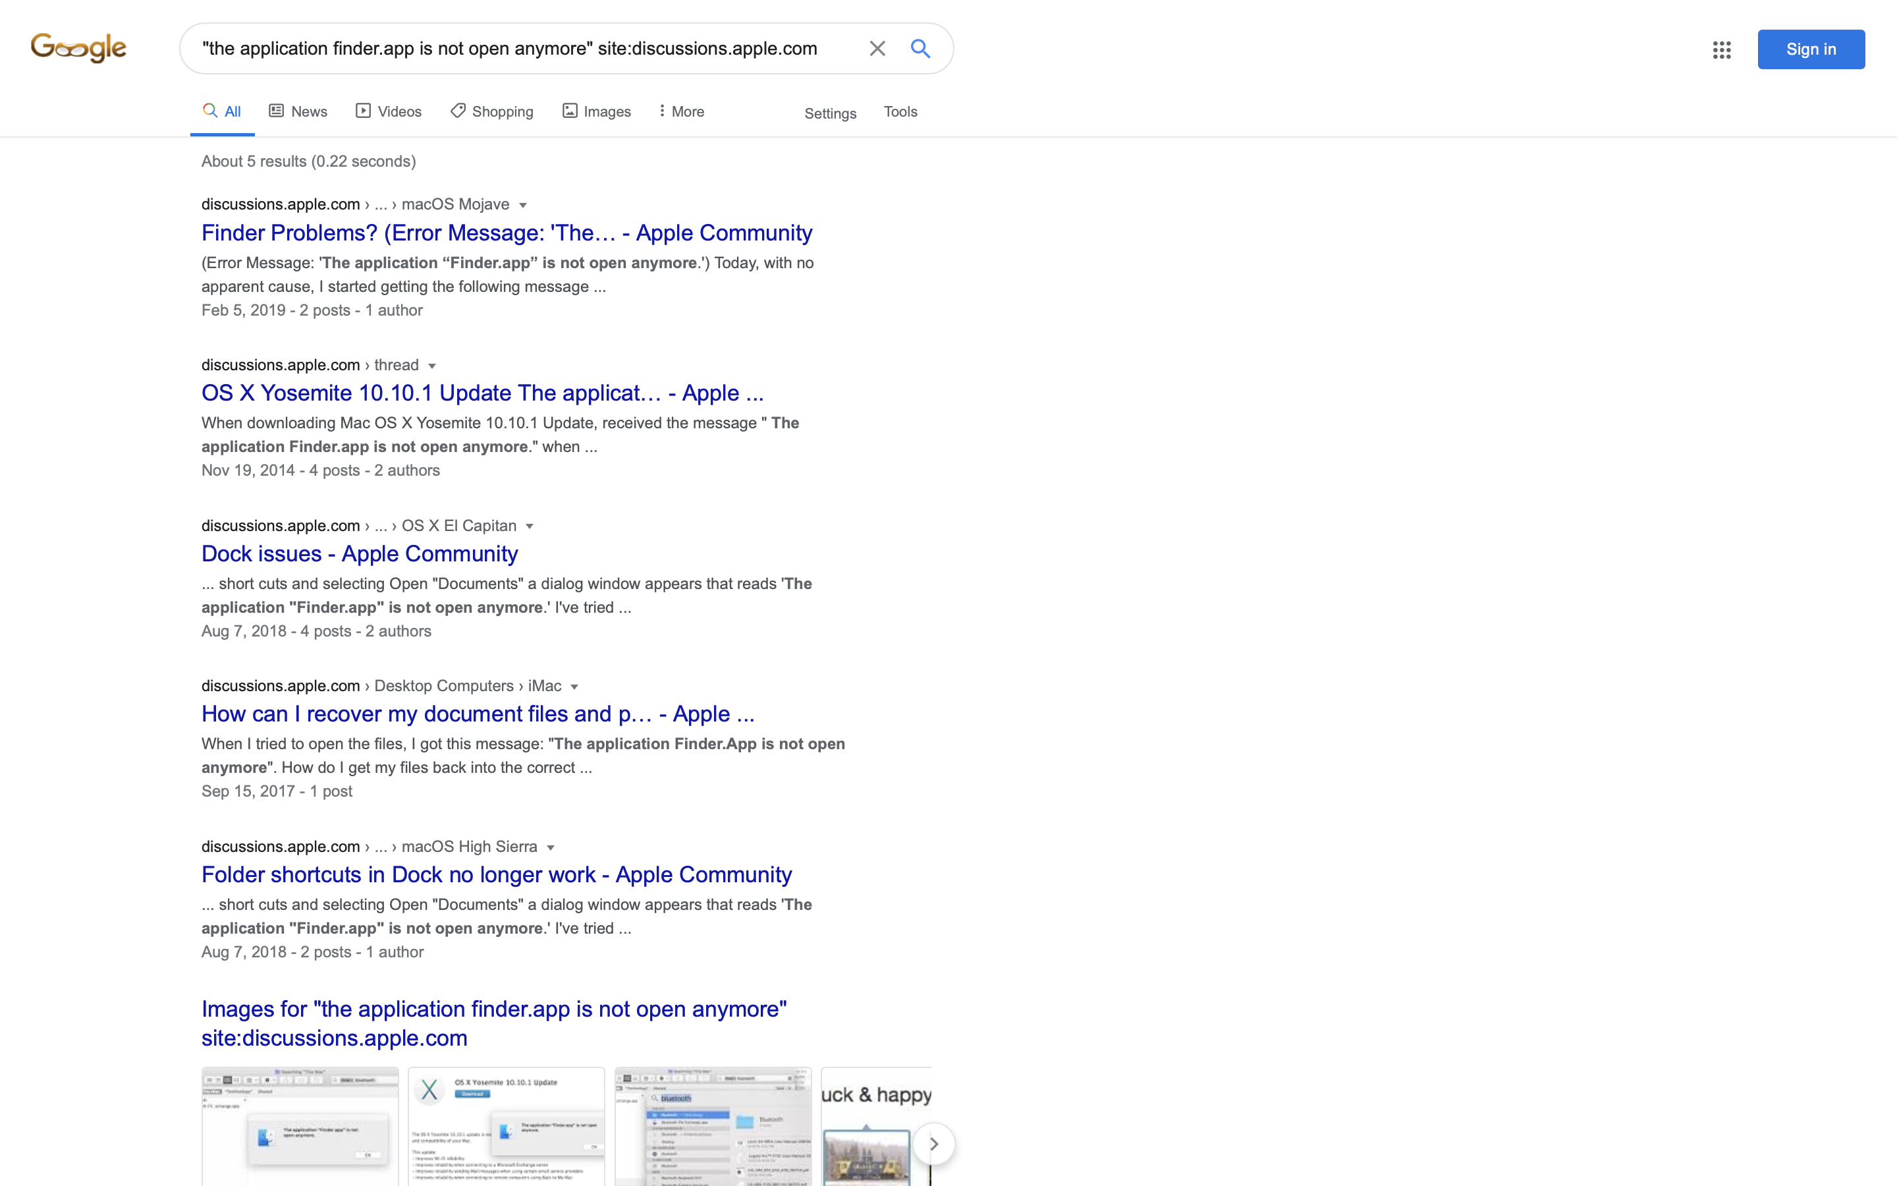Switch to Images results tab

click(597, 111)
